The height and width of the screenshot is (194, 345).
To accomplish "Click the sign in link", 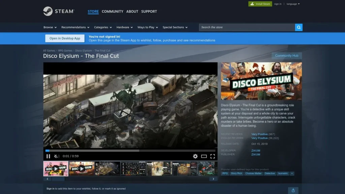I will coord(278,4).
